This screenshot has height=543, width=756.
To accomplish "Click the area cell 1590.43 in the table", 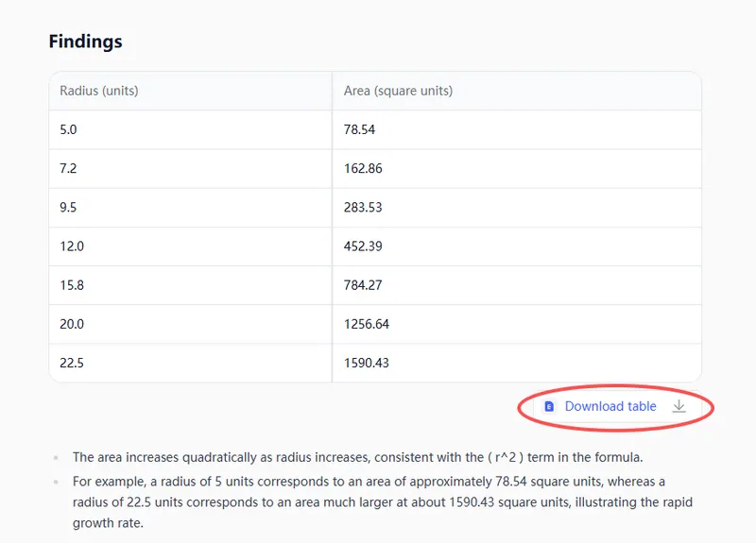I will (367, 363).
